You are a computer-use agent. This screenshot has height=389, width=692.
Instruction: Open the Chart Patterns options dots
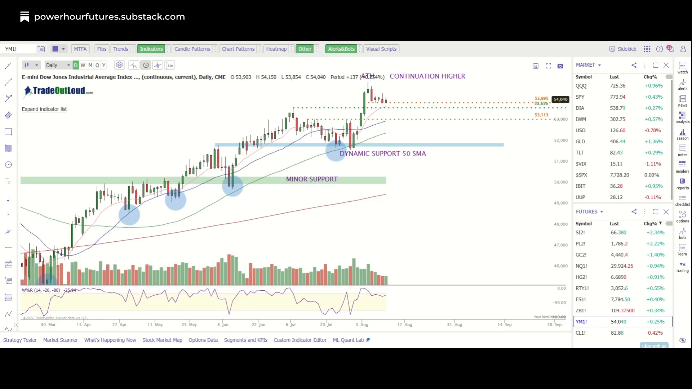(x=259, y=49)
